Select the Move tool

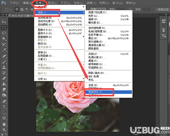click(x=4, y=22)
